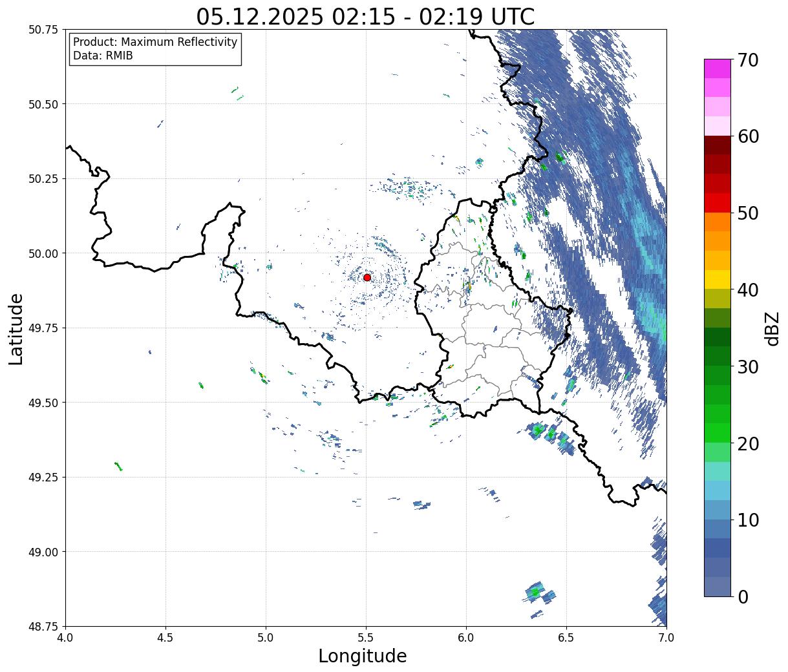The width and height of the screenshot is (788, 672).
Task: Click the 'Data: RMIB' legend text
Action: pos(103,56)
